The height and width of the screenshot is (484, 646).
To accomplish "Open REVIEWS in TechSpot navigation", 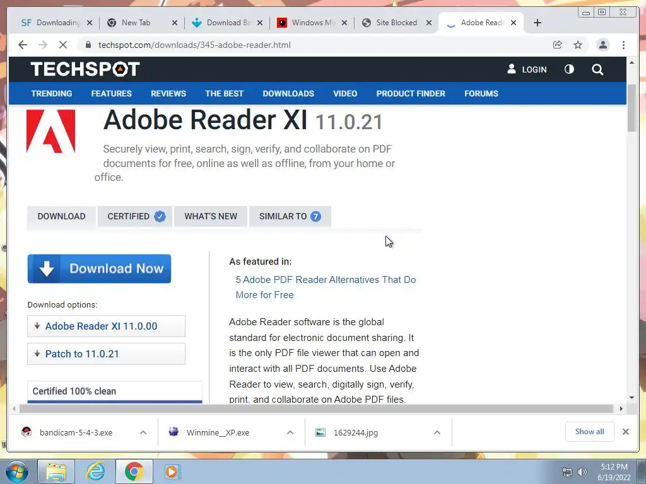I will (x=168, y=93).
